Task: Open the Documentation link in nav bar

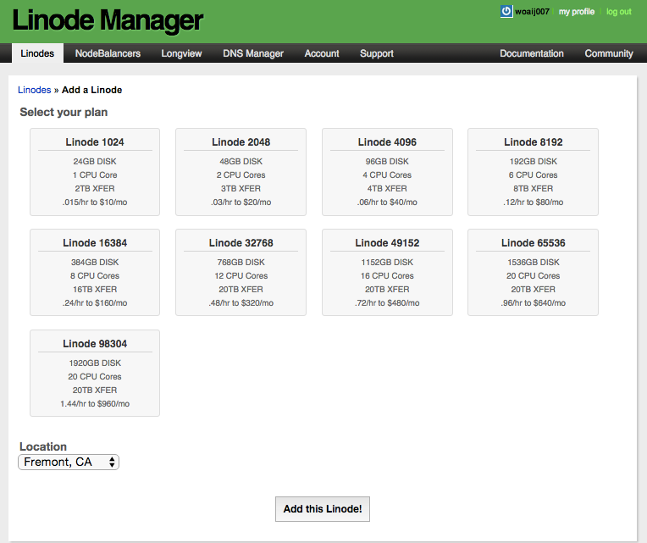Action: click(x=532, y=53)
